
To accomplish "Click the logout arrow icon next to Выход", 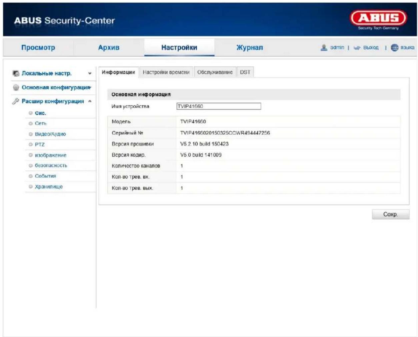I will pyautogui.click(x=357, y=48).
